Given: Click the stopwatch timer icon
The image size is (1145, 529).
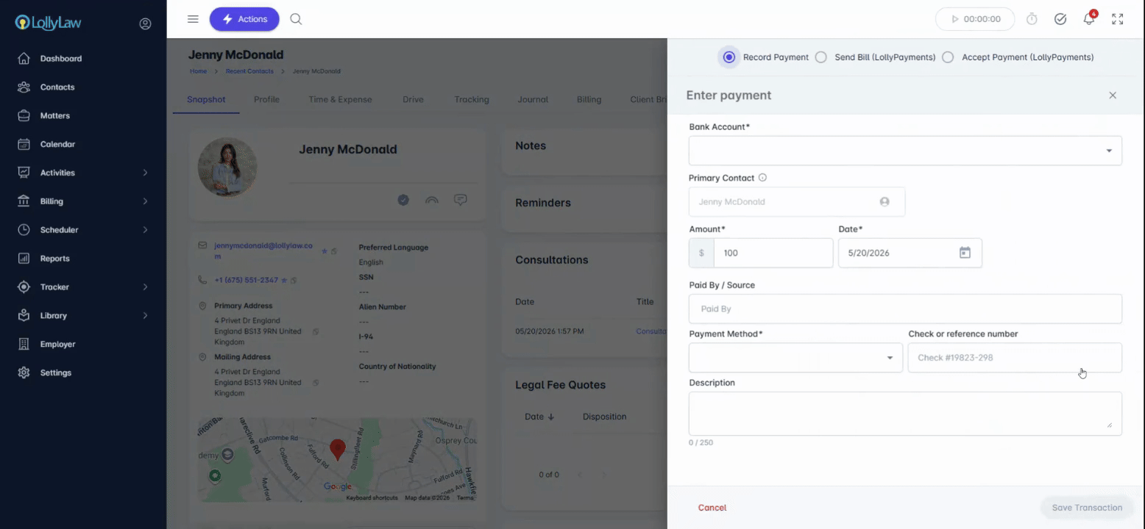Looking at the screenshot, I should 1032,19.
